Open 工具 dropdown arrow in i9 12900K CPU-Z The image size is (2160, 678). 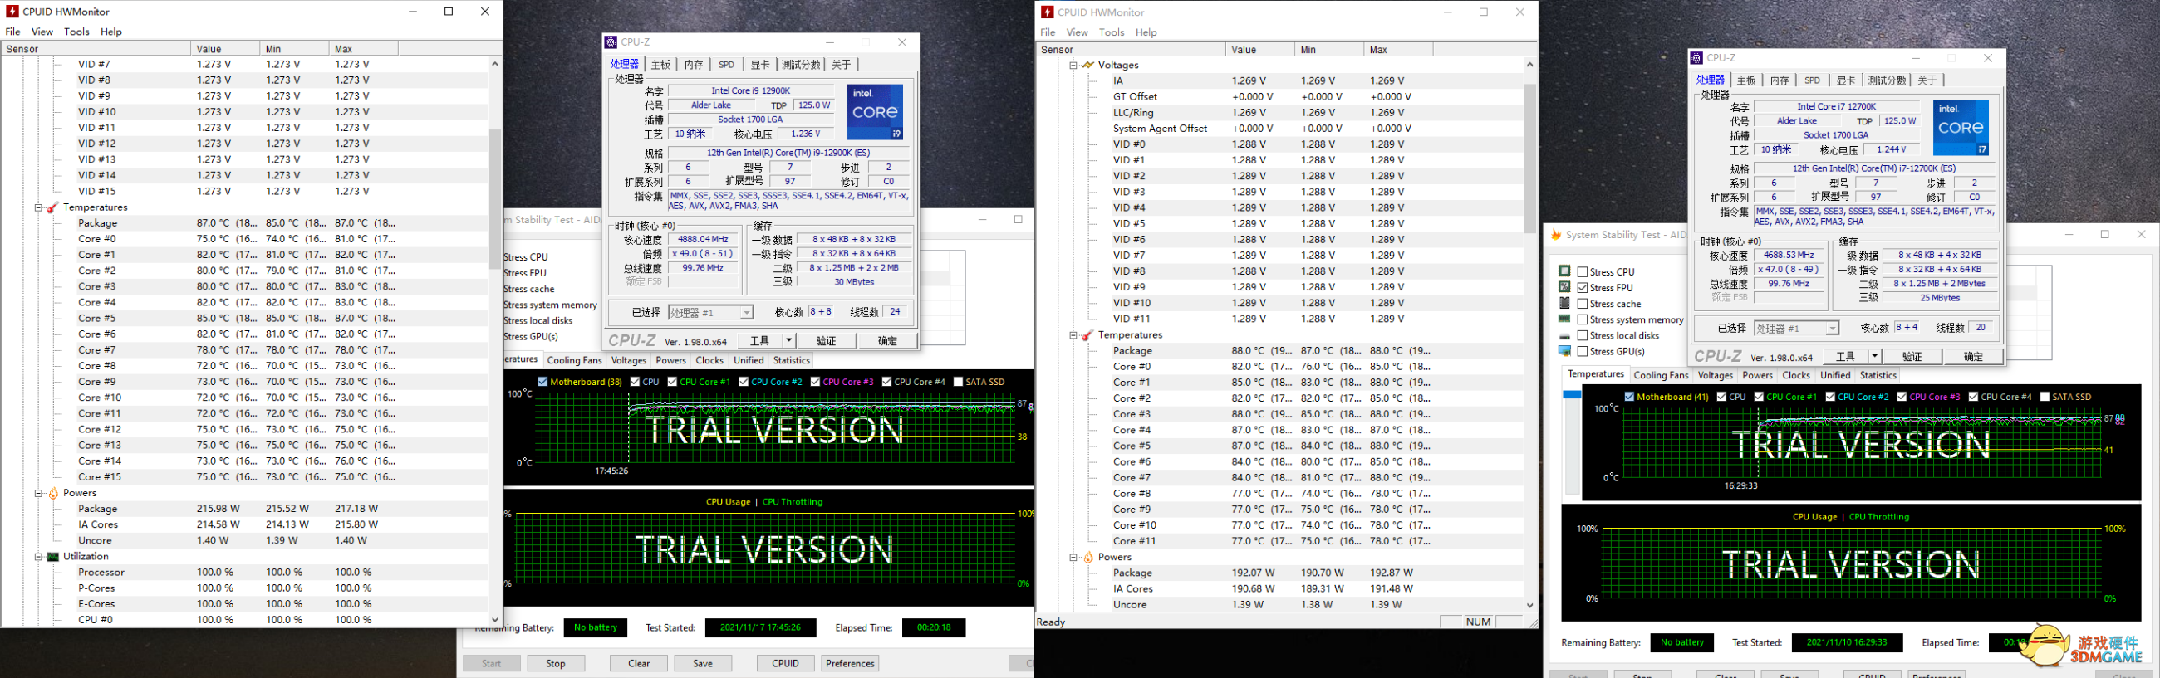788,341
